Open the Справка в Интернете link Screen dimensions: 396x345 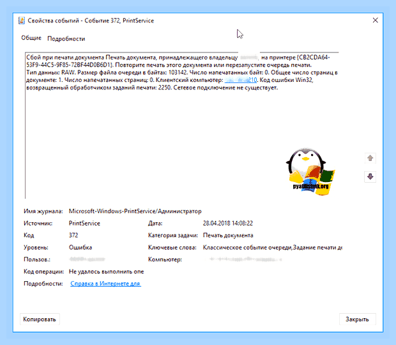(x=105, y=284)
